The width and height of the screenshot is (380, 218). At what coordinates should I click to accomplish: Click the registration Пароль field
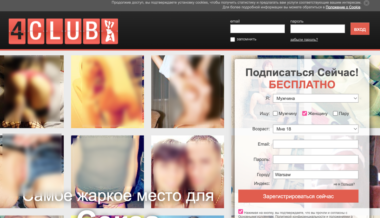315,159
